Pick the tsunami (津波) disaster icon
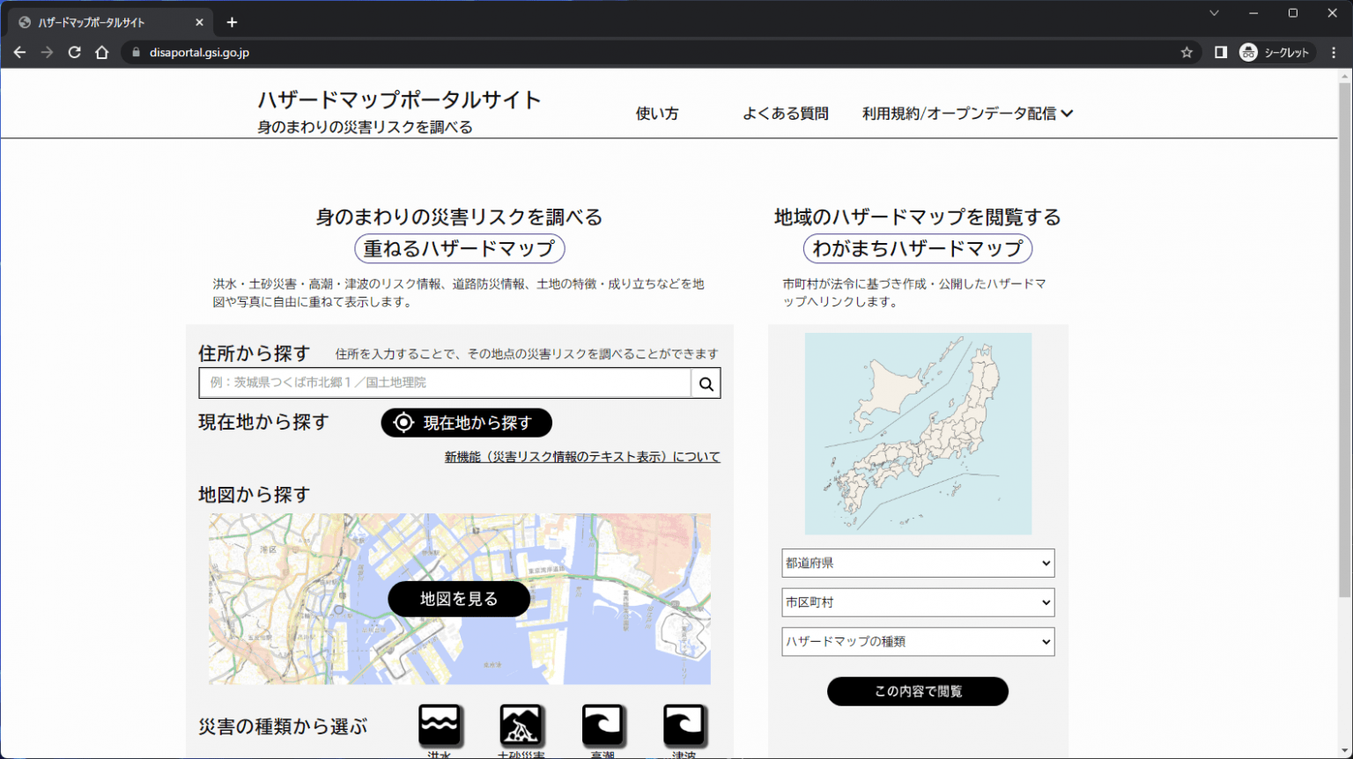This screenshot has height=759, width=1353. [684, 726]
